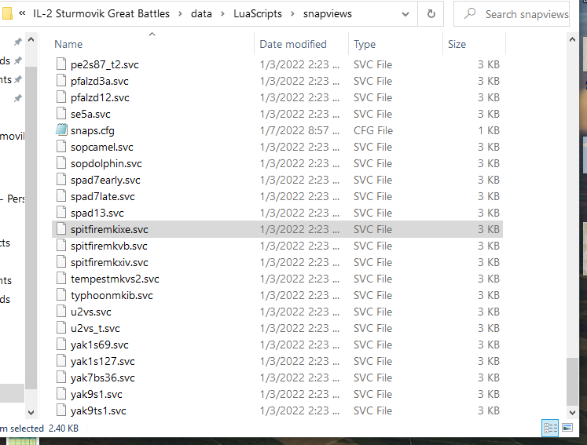The image size is (587, 445).
Task: Expand hidden path chevrons in breadcrumb
Action: [x=22, y=13]
